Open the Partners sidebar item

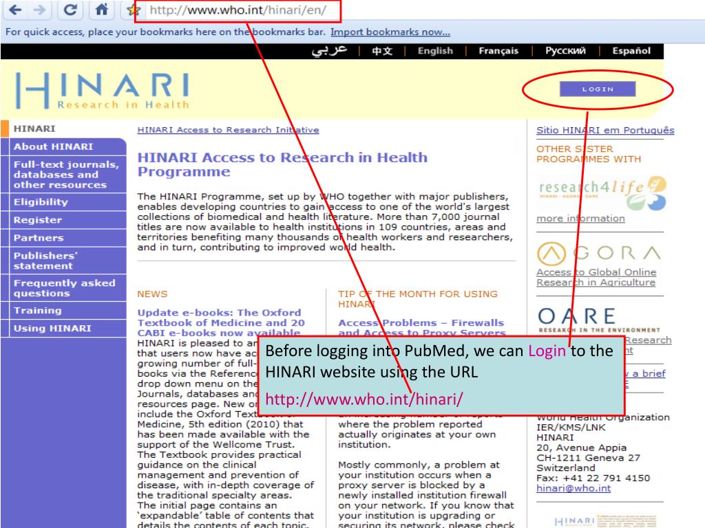[x=63, y=238]
